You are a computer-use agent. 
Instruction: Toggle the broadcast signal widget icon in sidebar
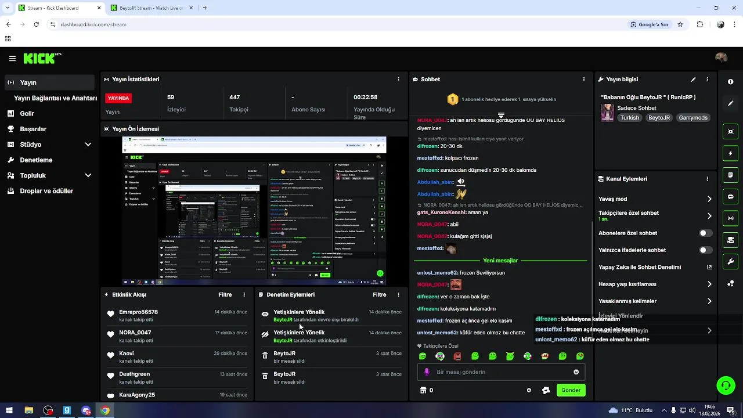(x=730, y=218)
